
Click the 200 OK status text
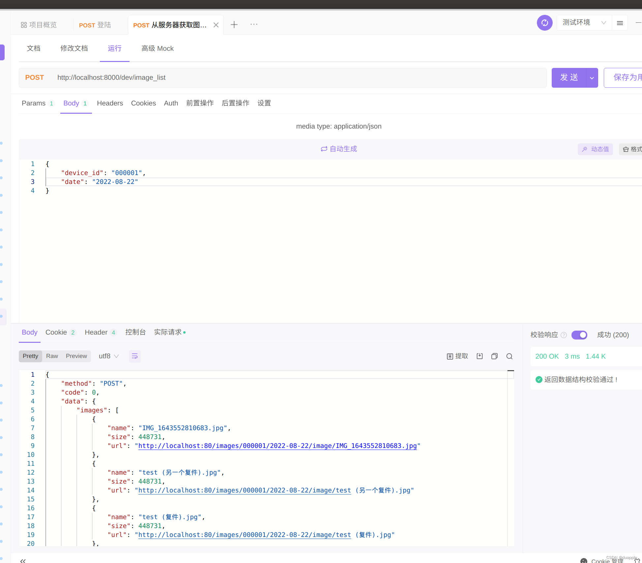pos(547,357)
